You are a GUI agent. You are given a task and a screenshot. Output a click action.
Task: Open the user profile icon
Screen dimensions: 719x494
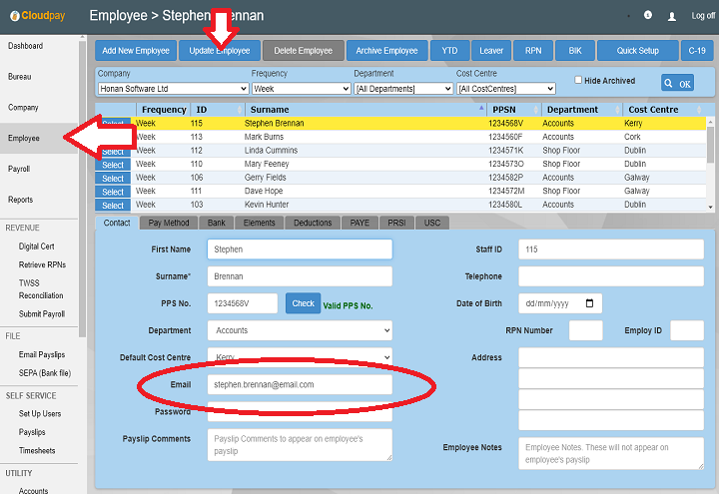pos(672,16)
